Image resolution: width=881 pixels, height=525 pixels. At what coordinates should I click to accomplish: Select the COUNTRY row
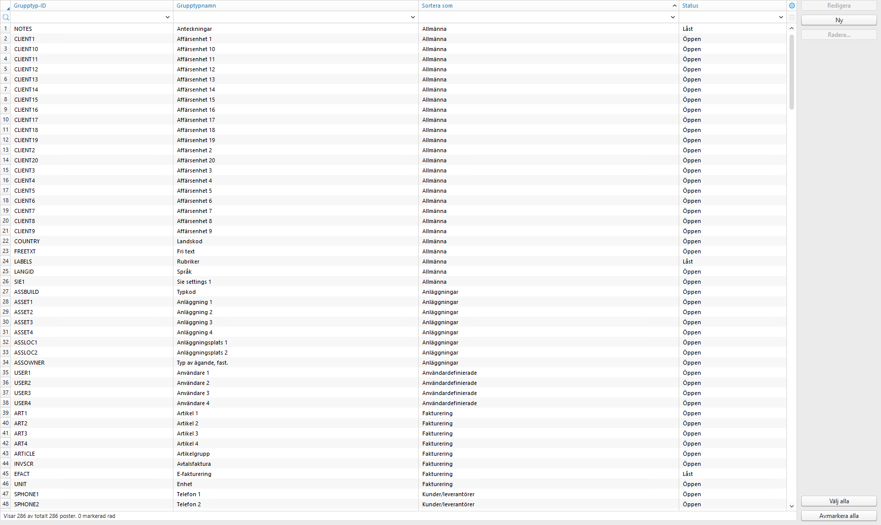click(x=27, y=241)
